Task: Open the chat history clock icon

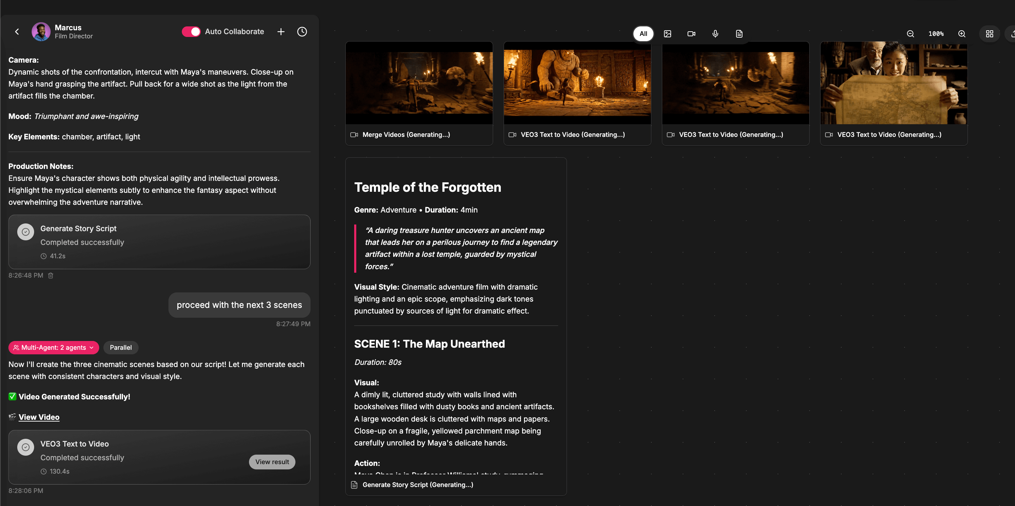Action: point(302,32)
